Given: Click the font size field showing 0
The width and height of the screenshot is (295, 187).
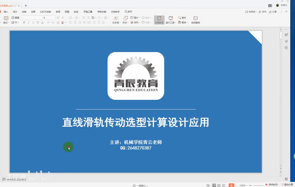Looking at the screenshot, I should (x=49, y=18).
